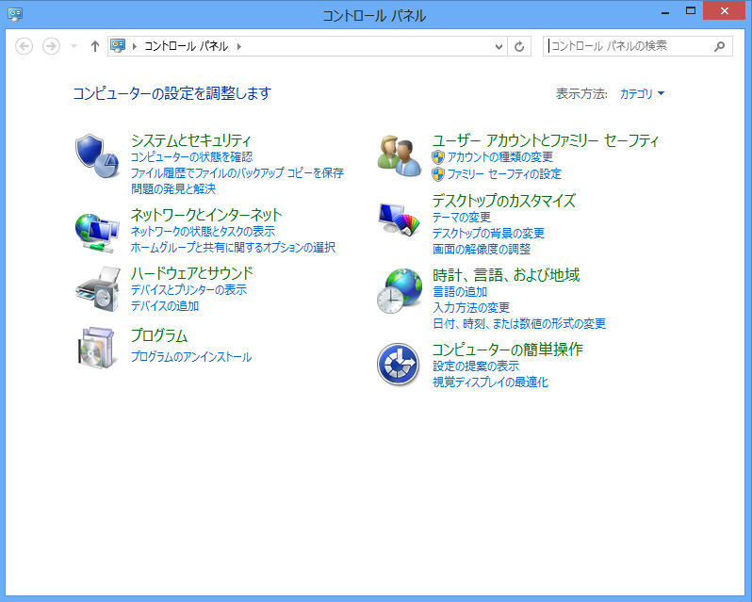Click the back navigation arrow
The height and width of the screenshot is (602, 752).
click(x=24, y=46)
